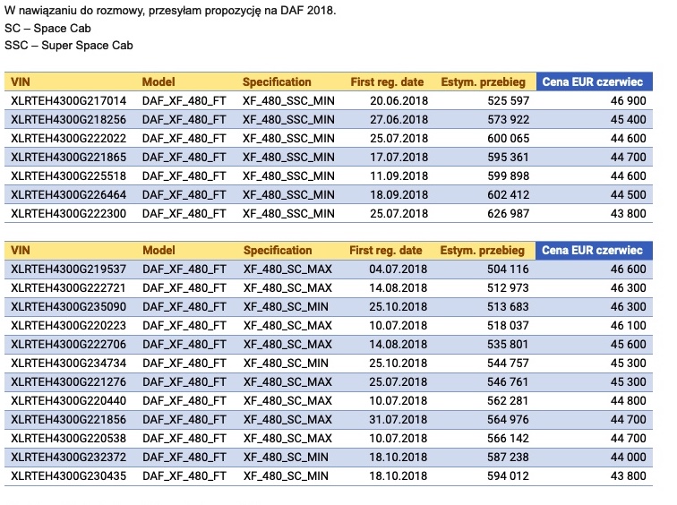This screenshot has height=505, width=677.
Task: Click VIN XLRTEH4300G217014 cell
Action: tap(69, 101)
